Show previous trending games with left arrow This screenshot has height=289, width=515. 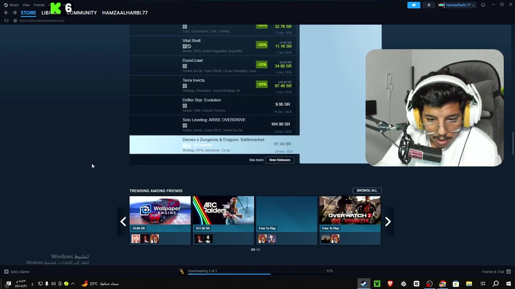pos(123,222)
